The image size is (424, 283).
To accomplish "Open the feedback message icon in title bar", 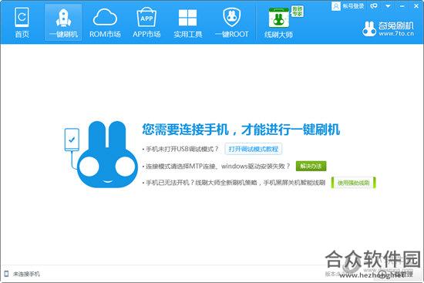I will tap(374, 5).
